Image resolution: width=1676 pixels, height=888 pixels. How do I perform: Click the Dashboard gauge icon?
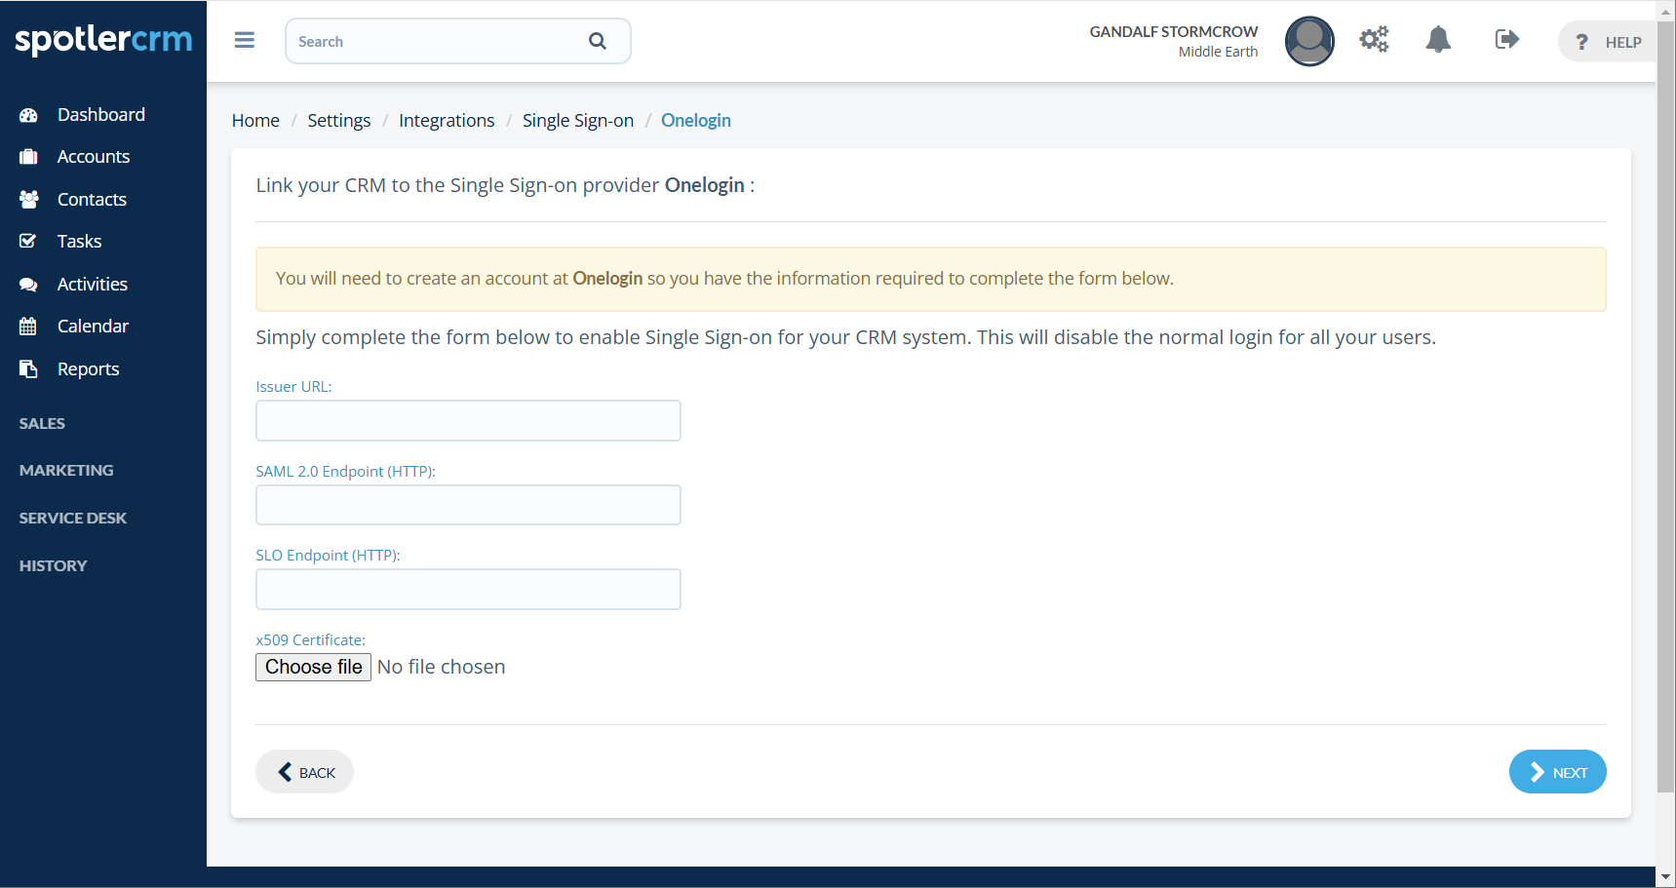pos(28,115)
